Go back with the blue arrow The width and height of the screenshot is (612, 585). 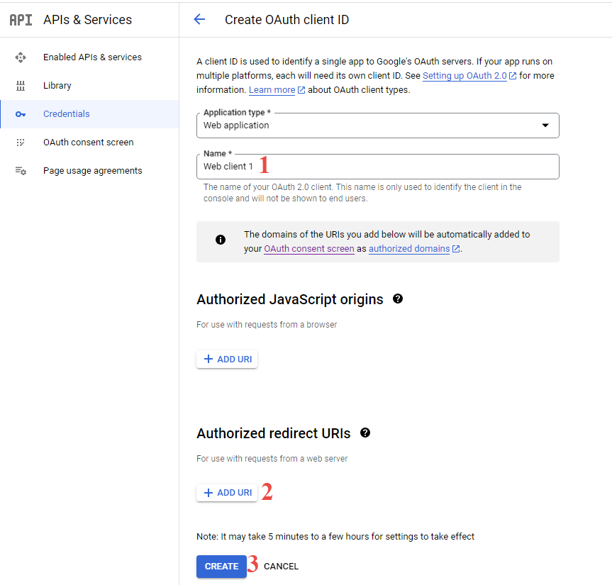(199, 19)
